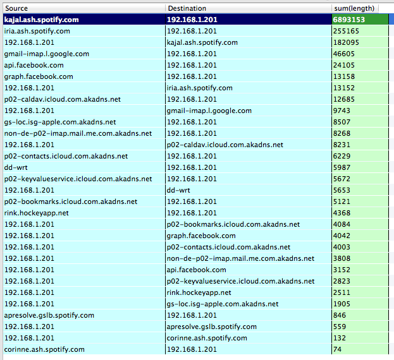Select the rink.hockeyapp.net source cell
This screenshot has height=360, width=394.
[84, 213]
